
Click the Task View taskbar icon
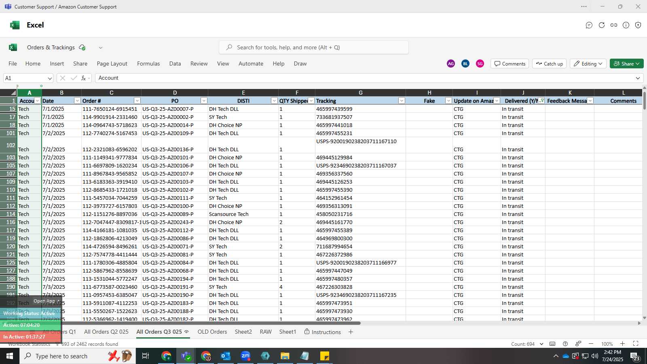tap(146, 356)
